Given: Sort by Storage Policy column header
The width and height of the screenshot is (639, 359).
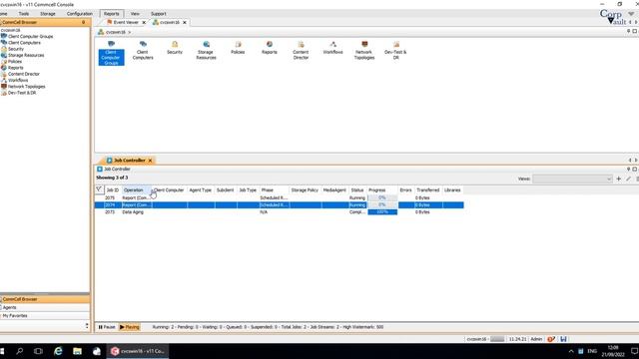Looking at the screenshot, I should point(305,190).
